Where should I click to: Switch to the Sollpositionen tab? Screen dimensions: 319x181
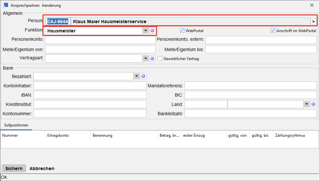coord(16,125)
